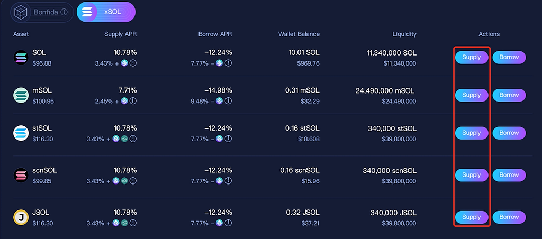This screenshot has width=542, height=239.
Task: Supply SOL using the Supply button
Action: click(472, 57)
